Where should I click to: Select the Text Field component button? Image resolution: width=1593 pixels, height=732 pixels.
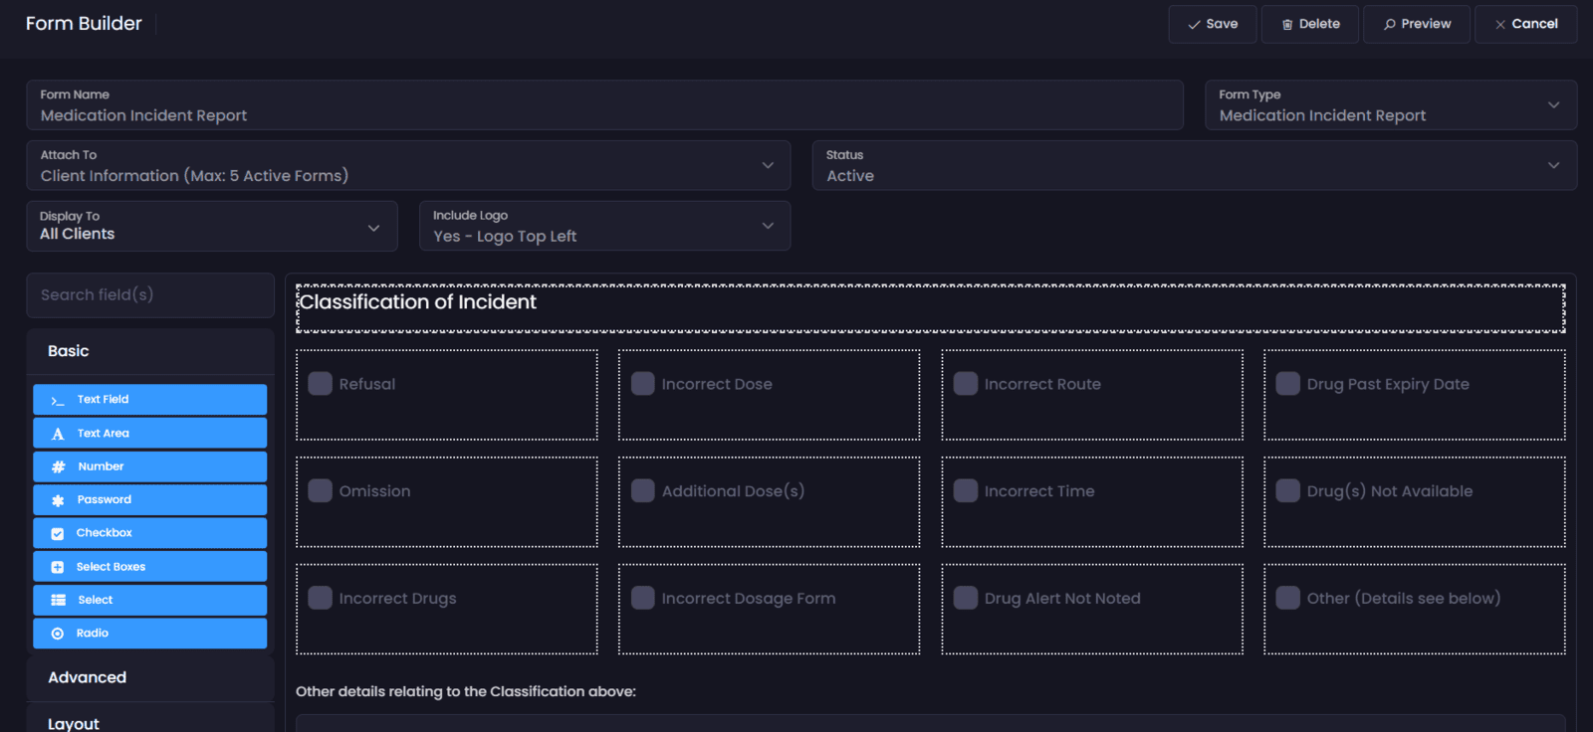150,400
